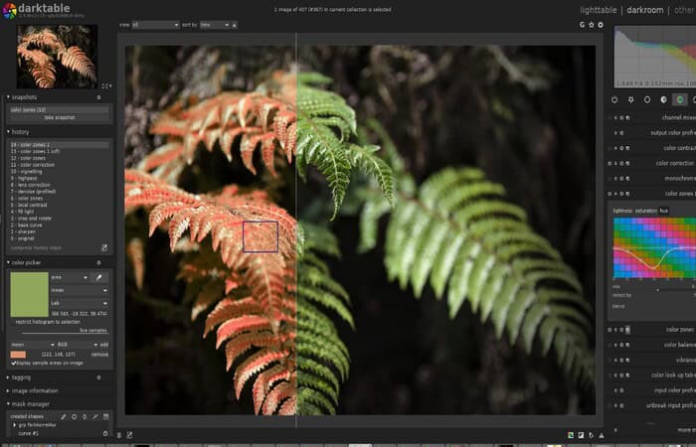Toggle restrict histogram to selection checkbox
Viewport: 696px width, 447px height.
point(48,322)
